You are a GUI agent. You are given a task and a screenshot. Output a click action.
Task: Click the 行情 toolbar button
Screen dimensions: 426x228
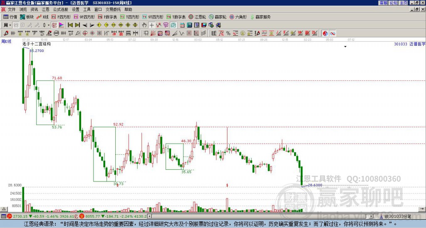[10, 17]
